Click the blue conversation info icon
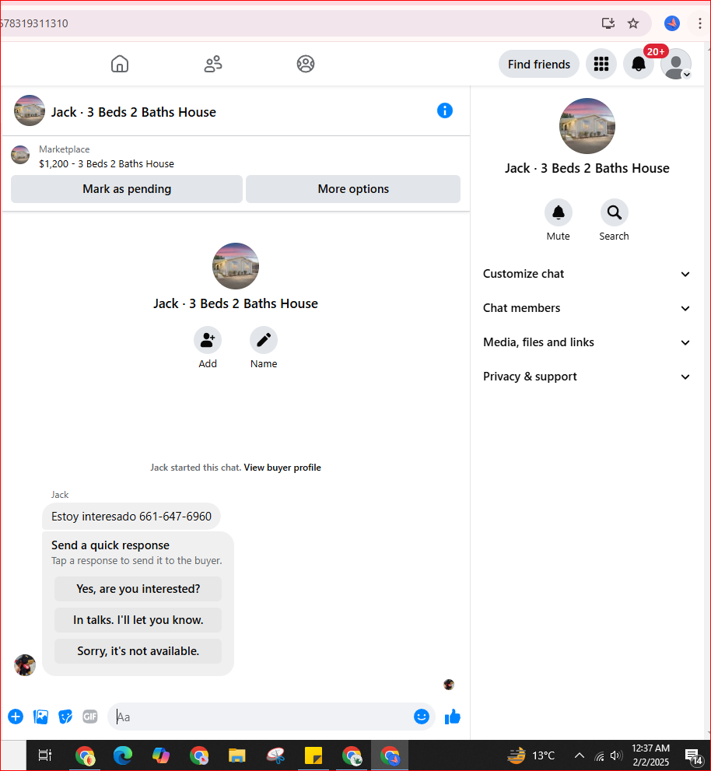Viewport: 711px width, 771px height. pyautogui.click(x=444, y=110)
